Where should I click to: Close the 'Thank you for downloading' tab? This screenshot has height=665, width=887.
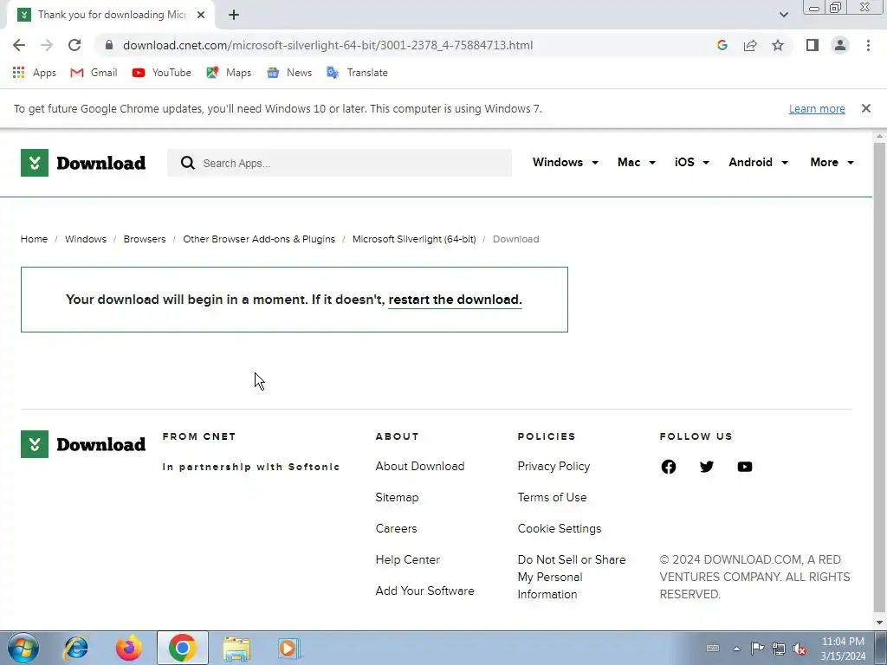[201, 15]
